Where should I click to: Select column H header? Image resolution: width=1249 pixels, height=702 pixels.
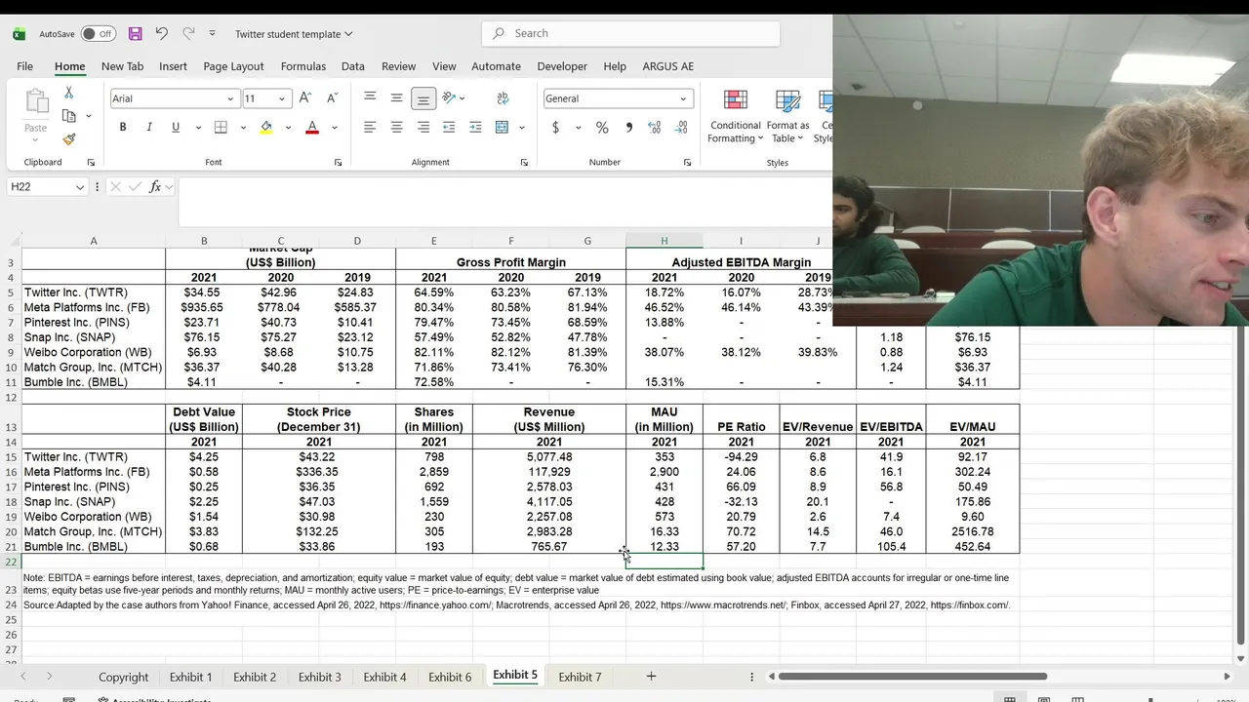click(664, 241)
